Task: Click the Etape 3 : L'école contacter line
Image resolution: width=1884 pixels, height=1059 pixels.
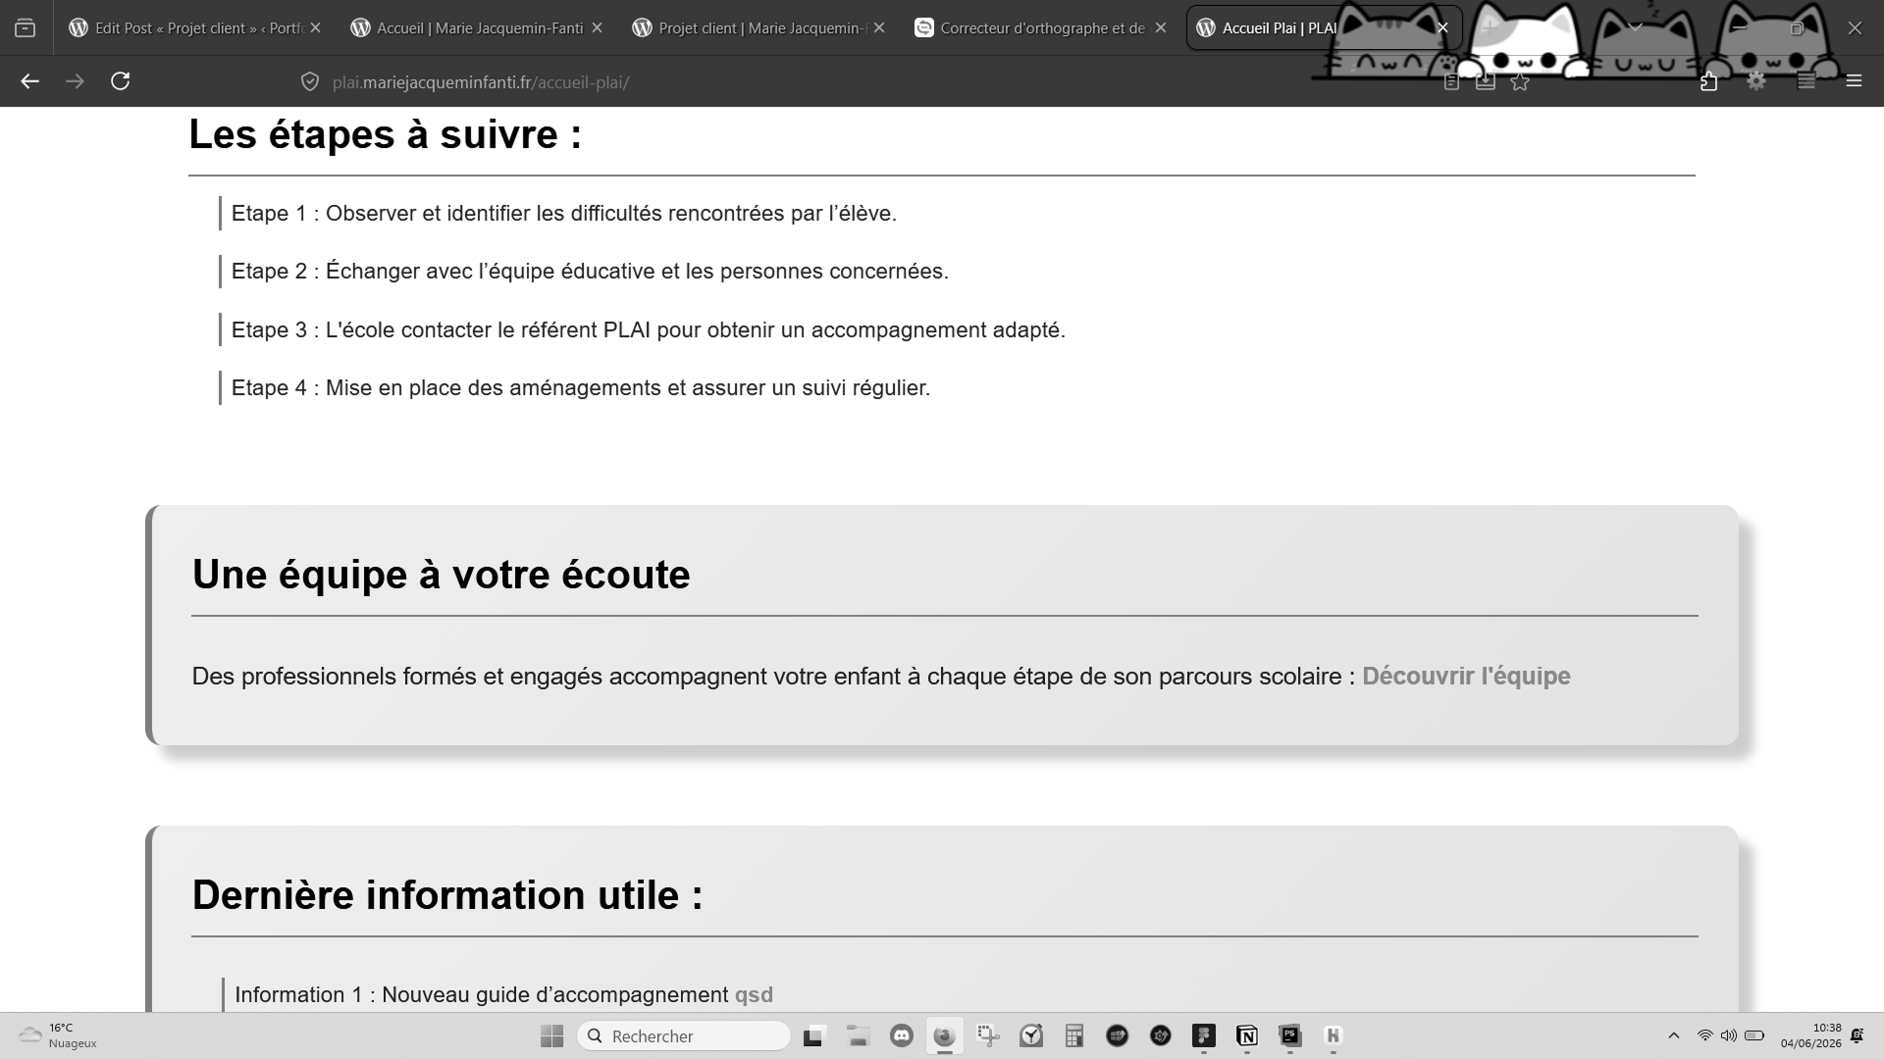Action: click(649, 329)
